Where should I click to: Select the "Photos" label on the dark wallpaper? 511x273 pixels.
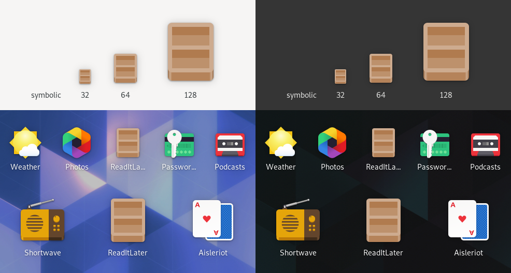click(332, 167)
